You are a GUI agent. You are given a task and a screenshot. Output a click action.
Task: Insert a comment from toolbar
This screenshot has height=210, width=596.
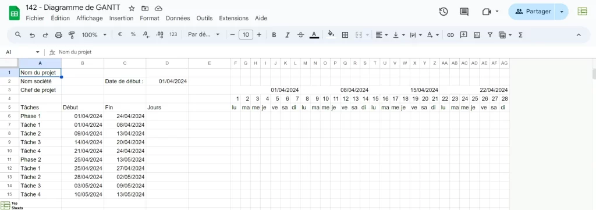coord(464,34)
